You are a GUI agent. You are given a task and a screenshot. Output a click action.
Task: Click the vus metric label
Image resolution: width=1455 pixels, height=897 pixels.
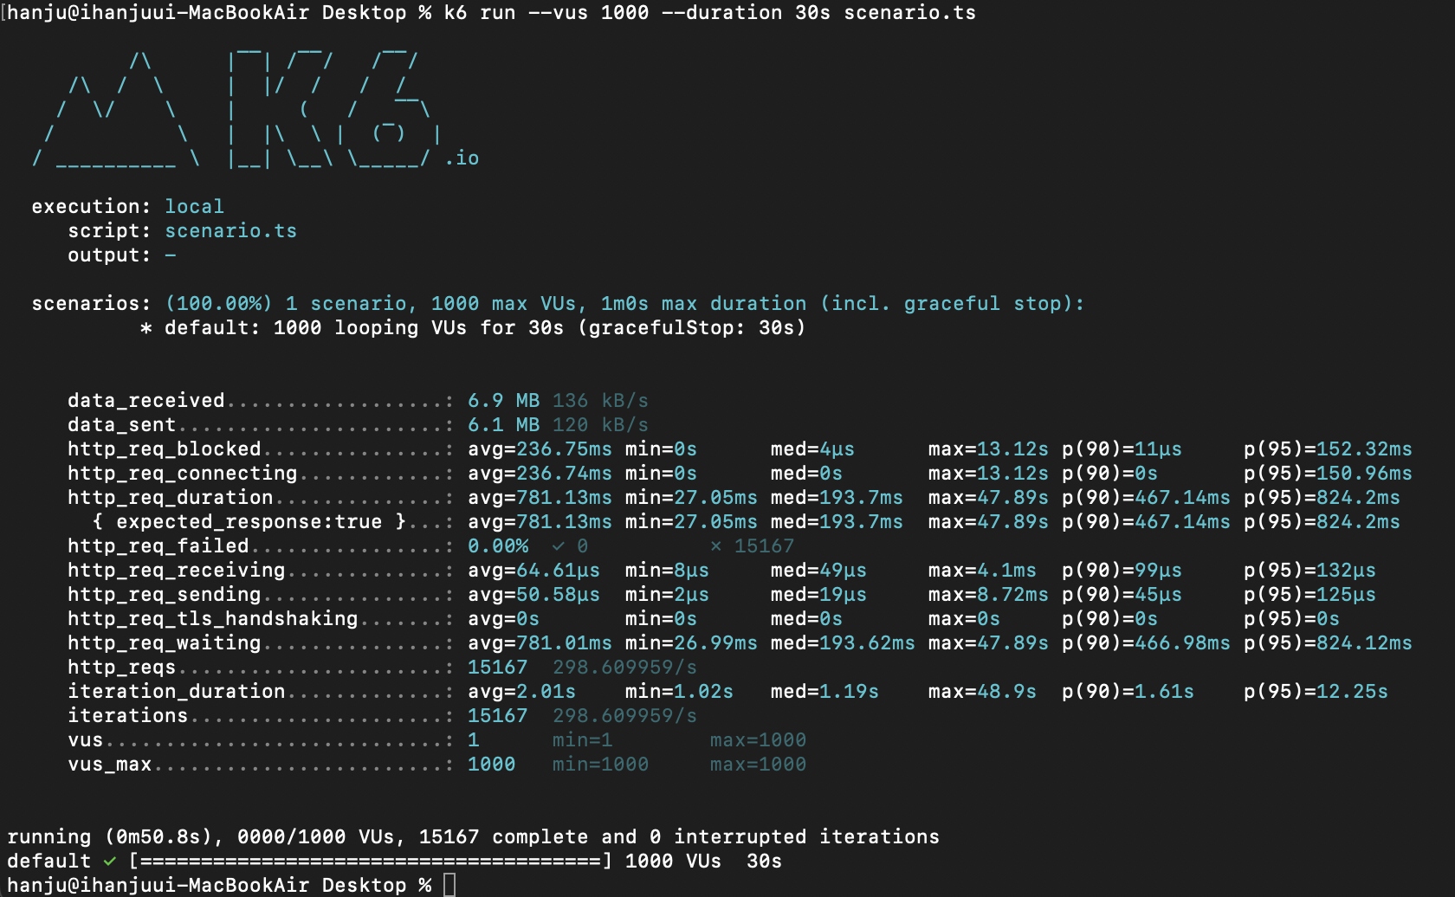(86, 739)
